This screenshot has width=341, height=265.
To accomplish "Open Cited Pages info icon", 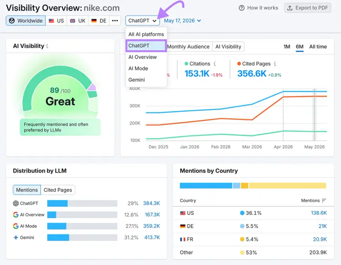I will 275,64.
